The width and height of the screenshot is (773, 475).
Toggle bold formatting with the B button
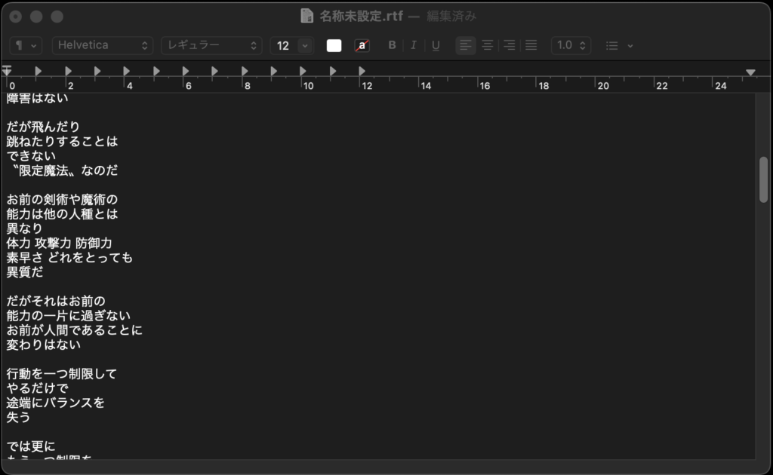[392, 45]
